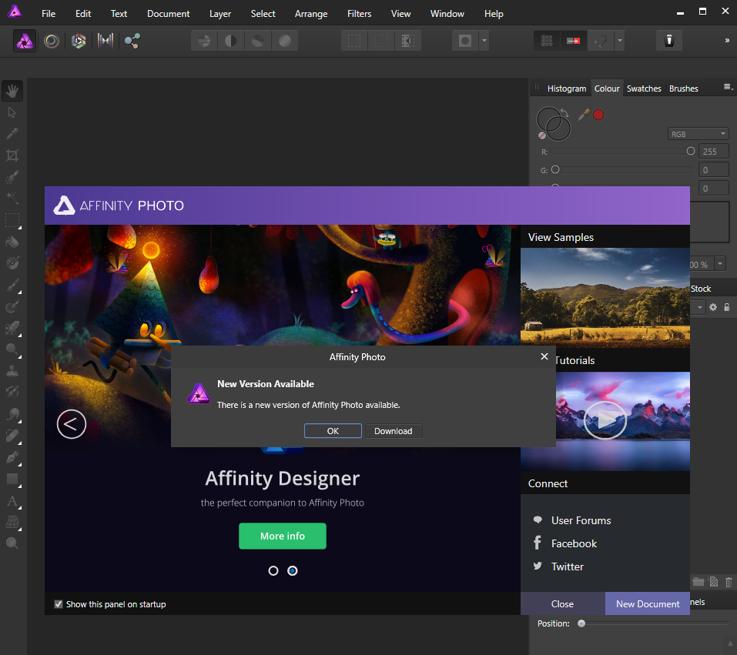The width and height of the screenshot is (737, 655).
Task: Click OK in New Version dialog
Action: click(333, 431)
